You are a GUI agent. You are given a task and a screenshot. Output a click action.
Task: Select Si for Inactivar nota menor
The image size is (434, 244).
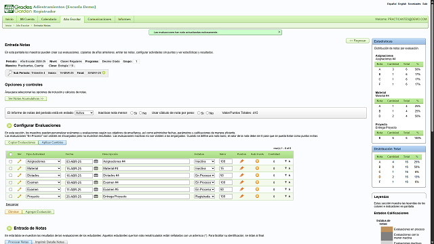(x=132, y=113)
